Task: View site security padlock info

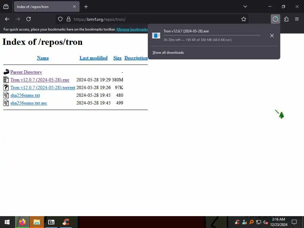Action: pos(69,19)
